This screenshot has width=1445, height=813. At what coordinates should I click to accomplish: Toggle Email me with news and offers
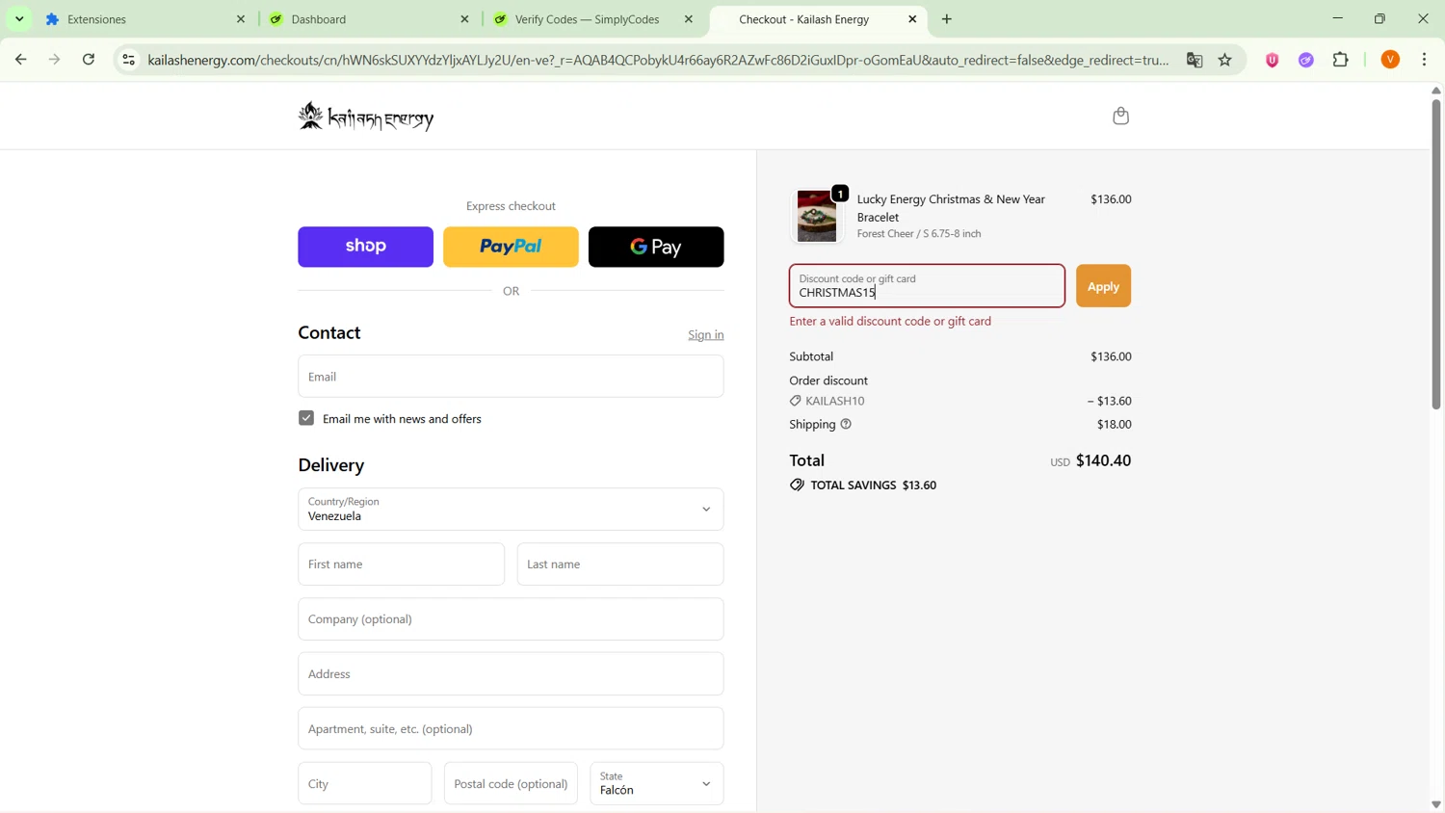coord(306,419)
